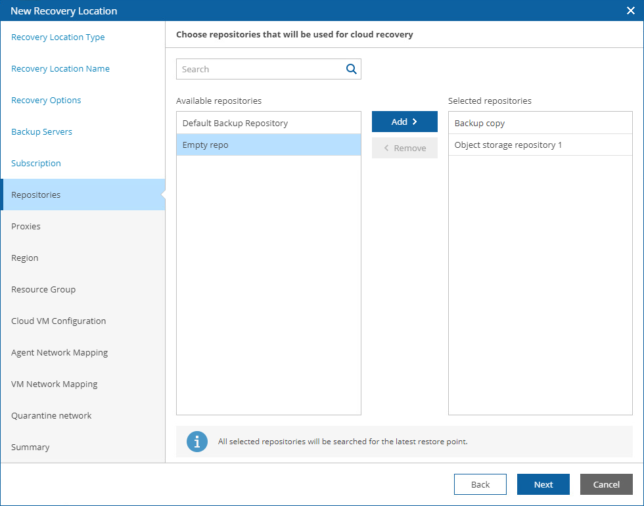The width and height of the screenshot is (644, 506).
Task: Go to Recovery Location Name step
Action: click(60, 69)
